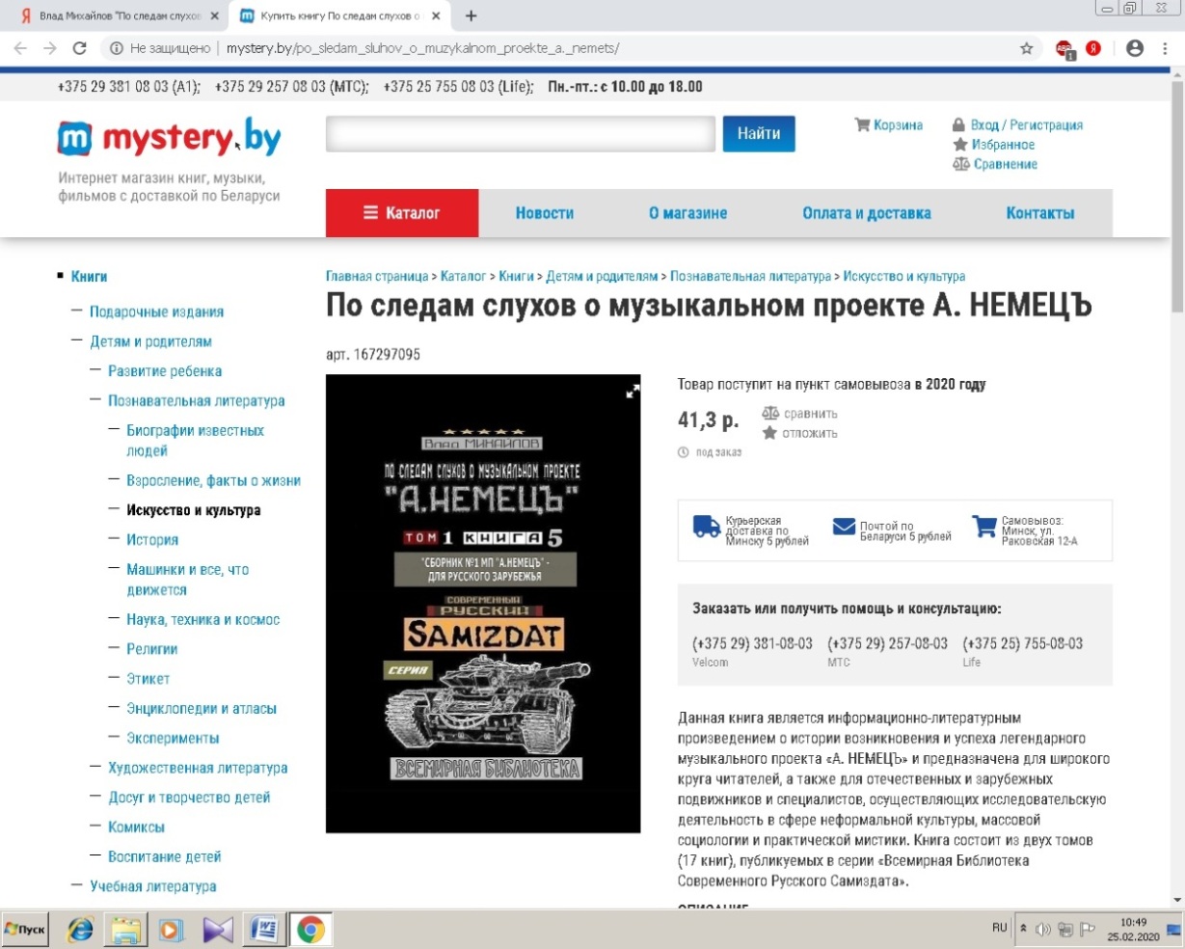1185x949 pixels.
Task: Open Художественная литература in the sidebar
Action: [198, 768]
